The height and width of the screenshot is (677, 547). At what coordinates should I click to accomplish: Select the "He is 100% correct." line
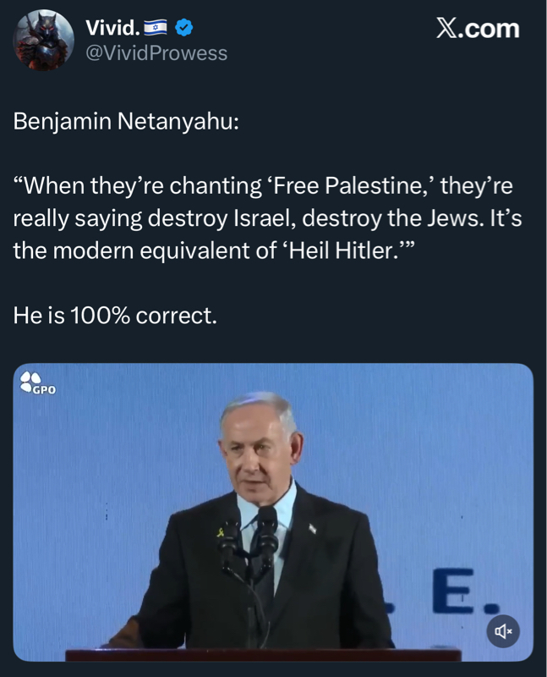(116, 316)
